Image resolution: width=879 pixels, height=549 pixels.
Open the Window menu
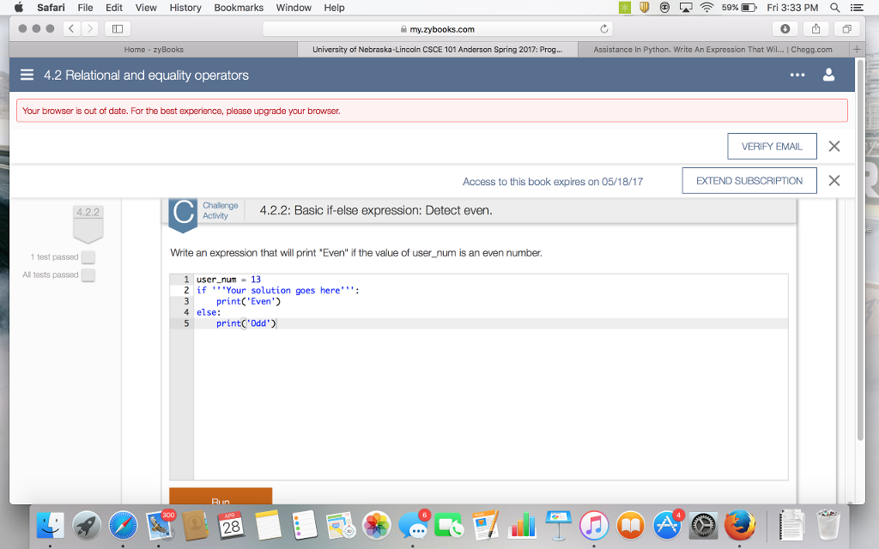coord(294,7)
